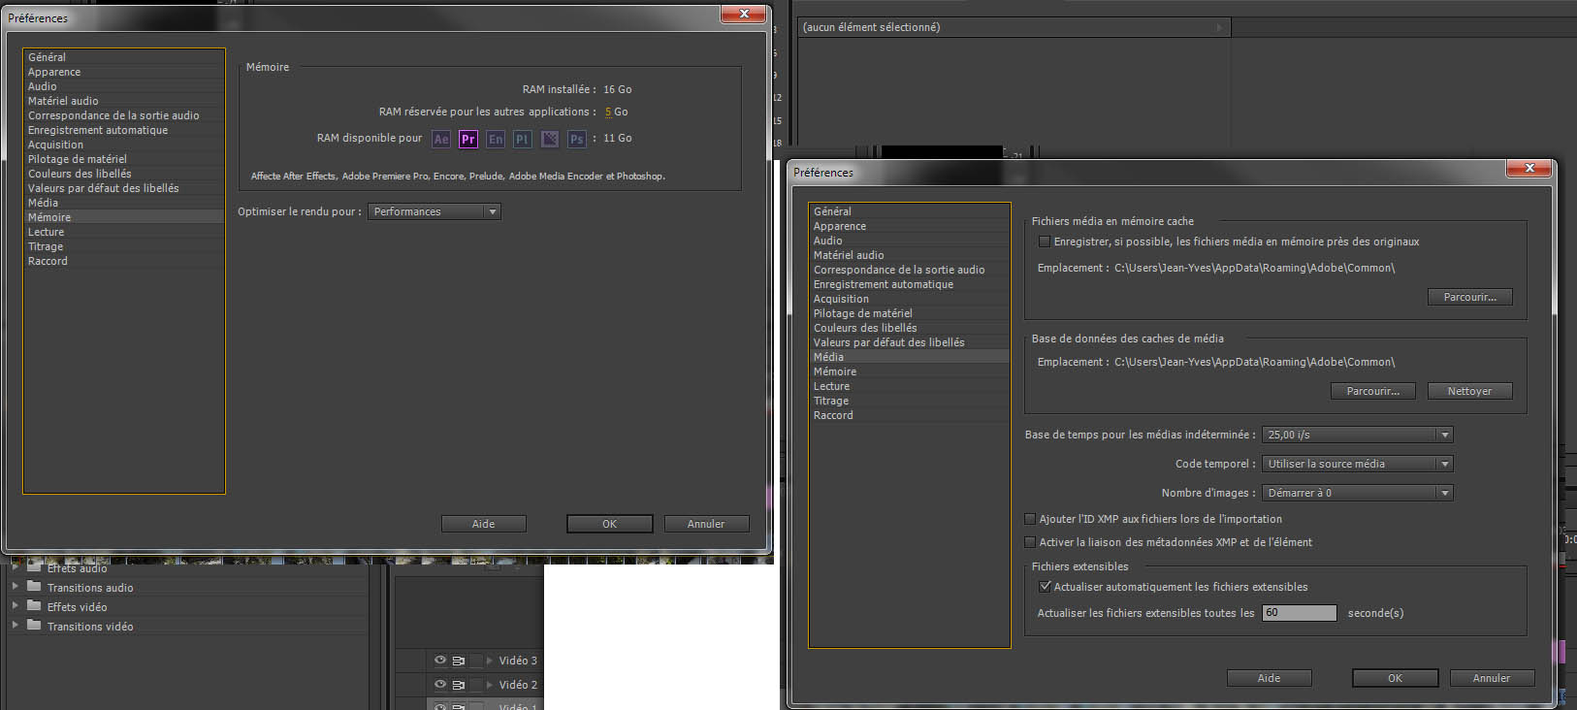Image resolution: width=1577 pixels, height=710 pixels.
Task: Expand the Transitions audio folder
Action: pyautogui.click(x=16, y=587)
